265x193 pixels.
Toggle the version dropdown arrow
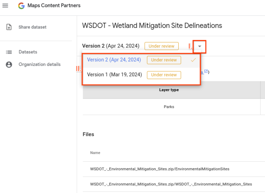tap(200, 46)
